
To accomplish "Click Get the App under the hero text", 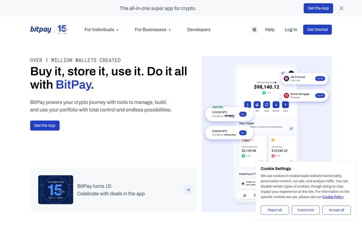I will click(x=45, y=126).
